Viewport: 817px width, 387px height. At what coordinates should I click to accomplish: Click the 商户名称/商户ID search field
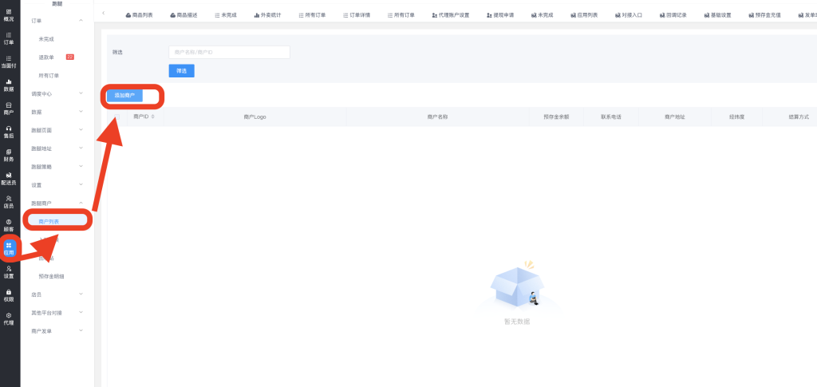click(229, 52)
